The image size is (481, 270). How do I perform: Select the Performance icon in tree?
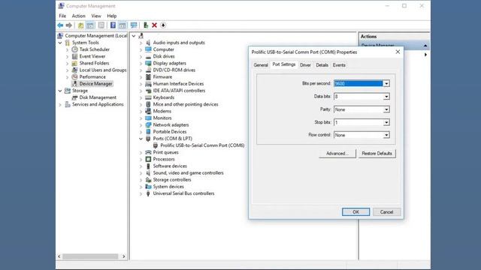pyautogui.click(x=74, y=76)
